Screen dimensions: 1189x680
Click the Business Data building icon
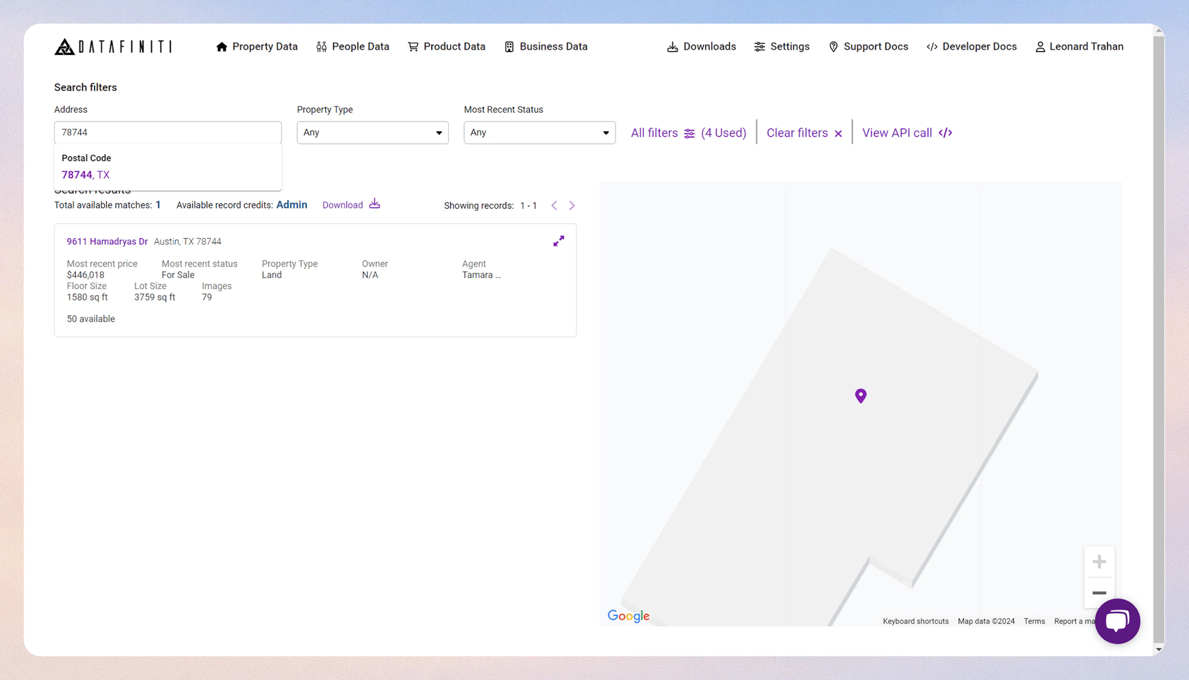coord(509,46)
